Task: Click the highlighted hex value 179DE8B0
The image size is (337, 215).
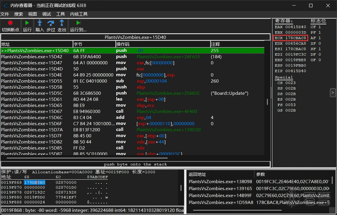Action: 35,183
